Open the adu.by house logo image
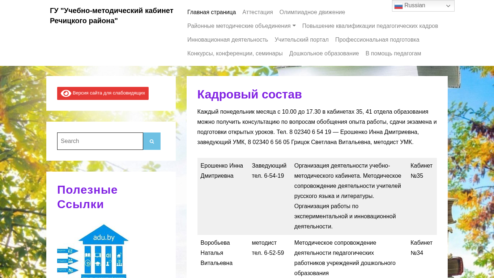Screen dimensions: 494x278 pyautogui.click(x=93, y=250)
